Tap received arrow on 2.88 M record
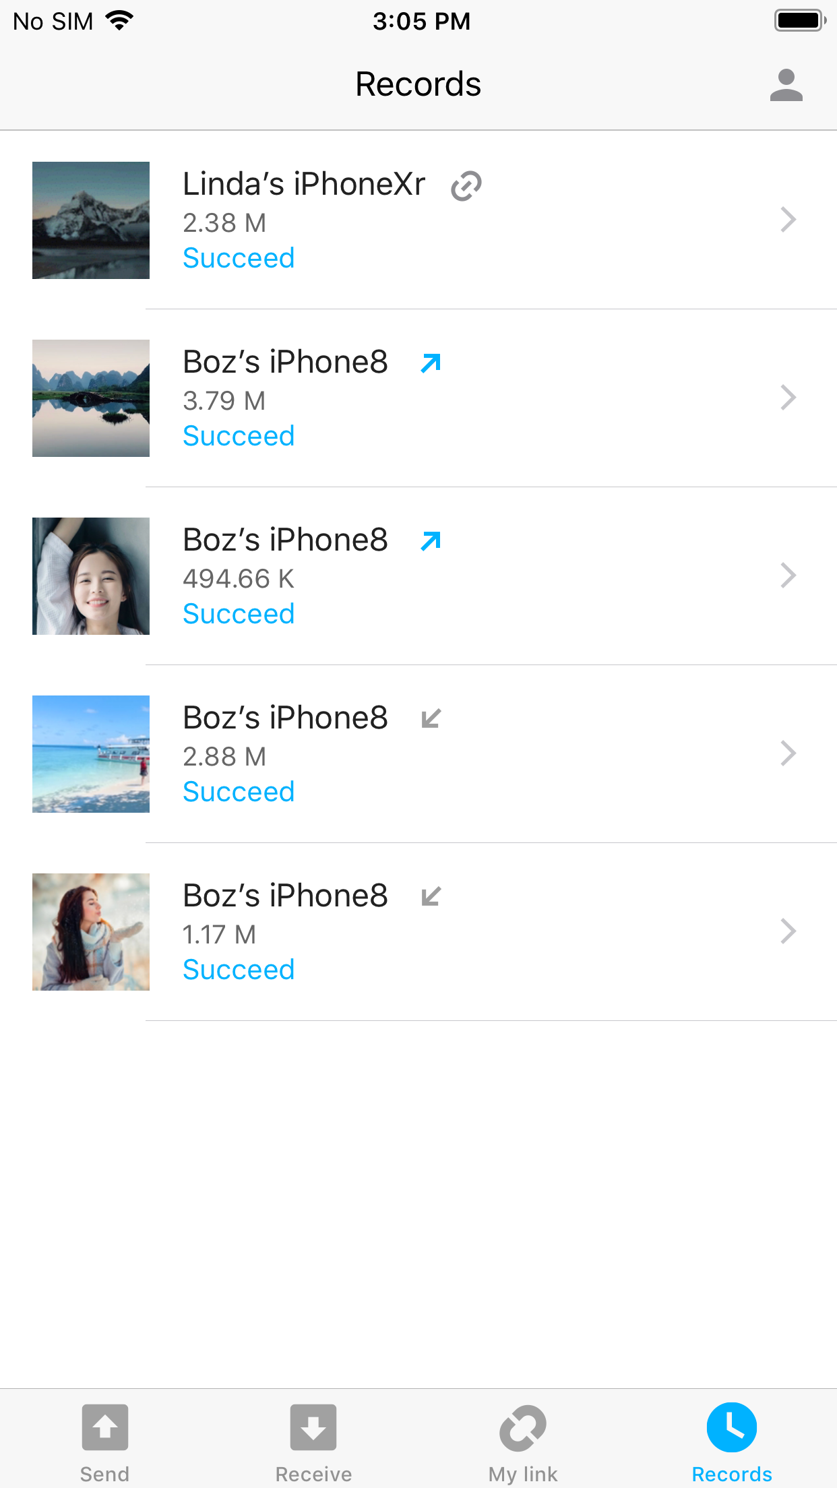837x1488 pixels. (431, 719)
